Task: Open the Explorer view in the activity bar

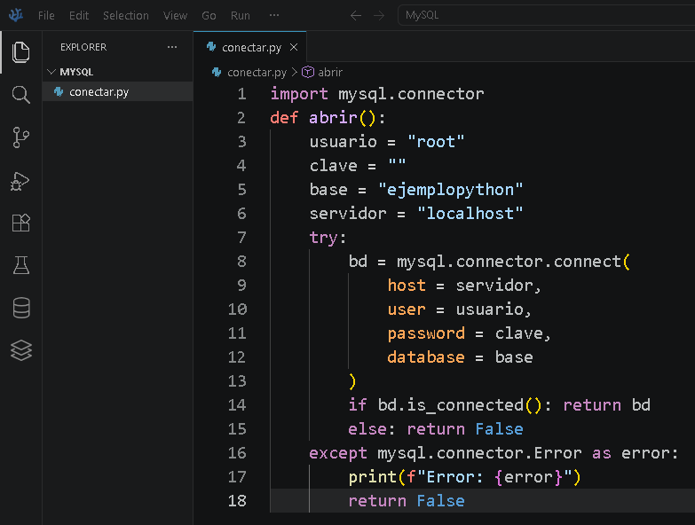Action: 20,52
